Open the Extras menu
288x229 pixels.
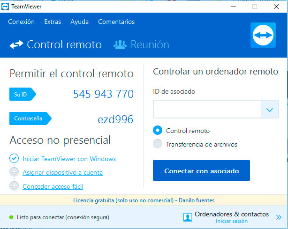pyautogui.click(x=53, y=22)
